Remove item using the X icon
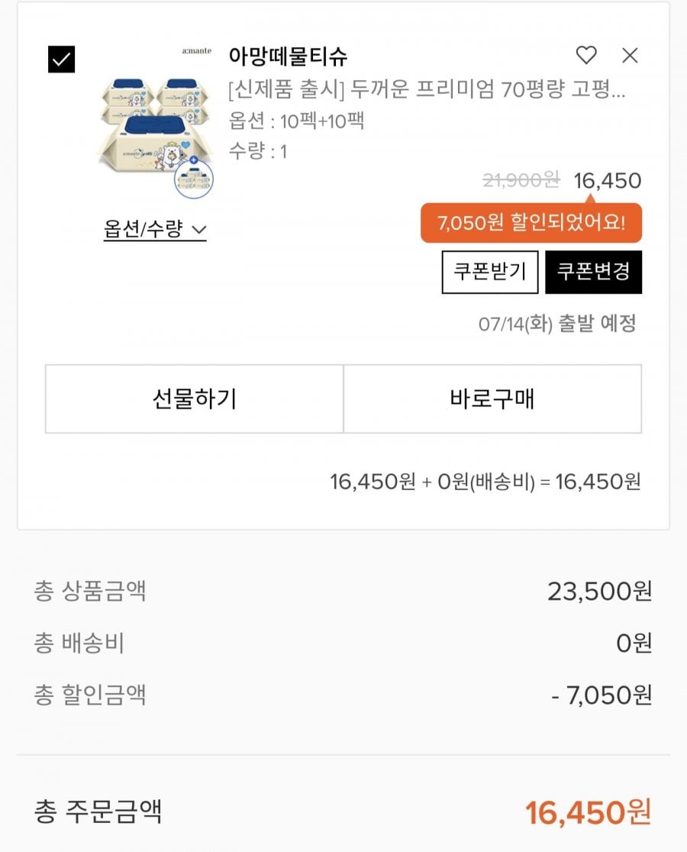Screen dimensions: 687x852 click(x=630, y=55)
